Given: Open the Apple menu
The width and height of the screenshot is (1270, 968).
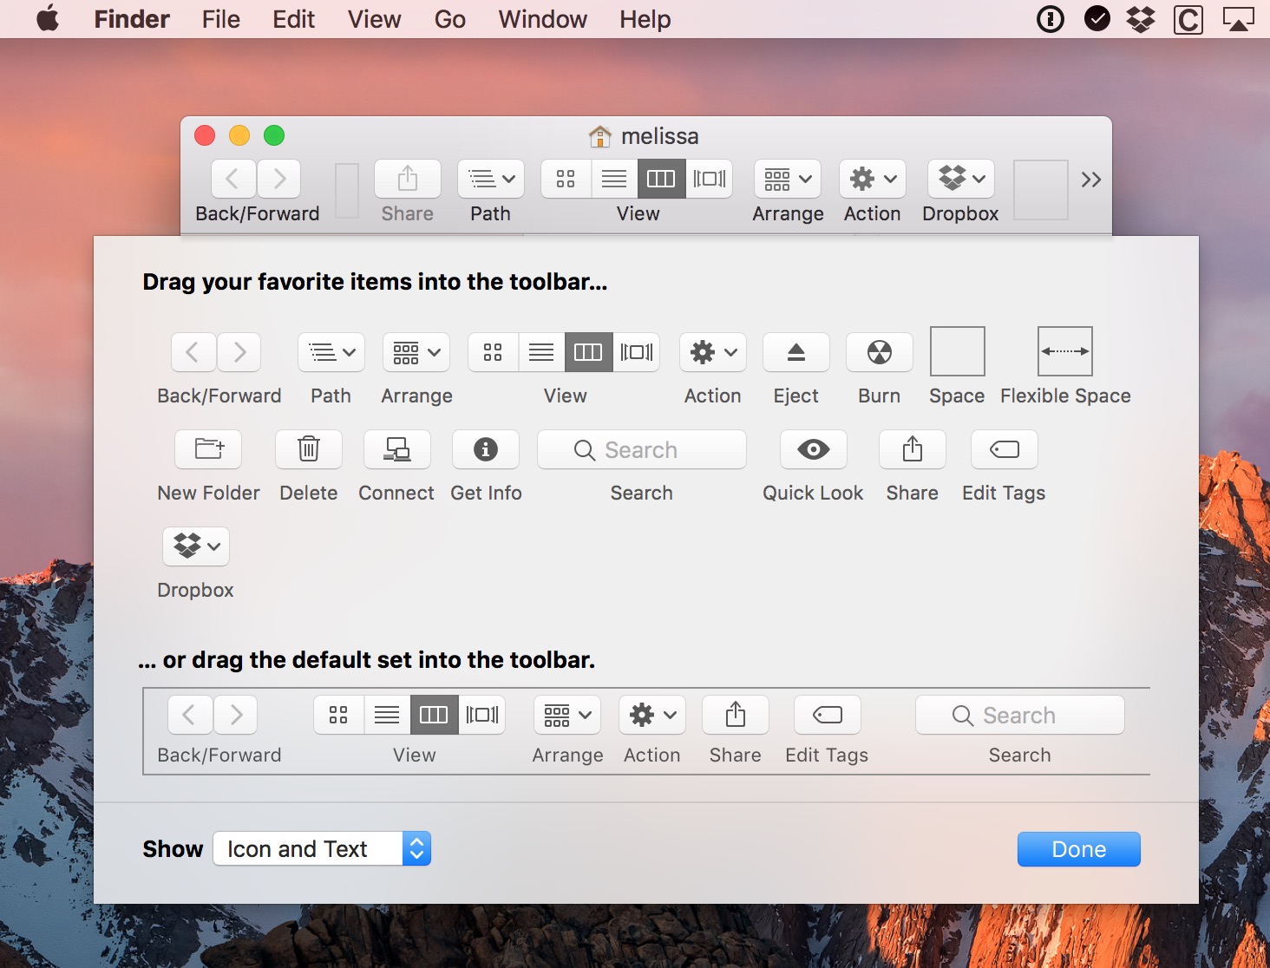Looking at the screenshot, I should tap(48, 19).
